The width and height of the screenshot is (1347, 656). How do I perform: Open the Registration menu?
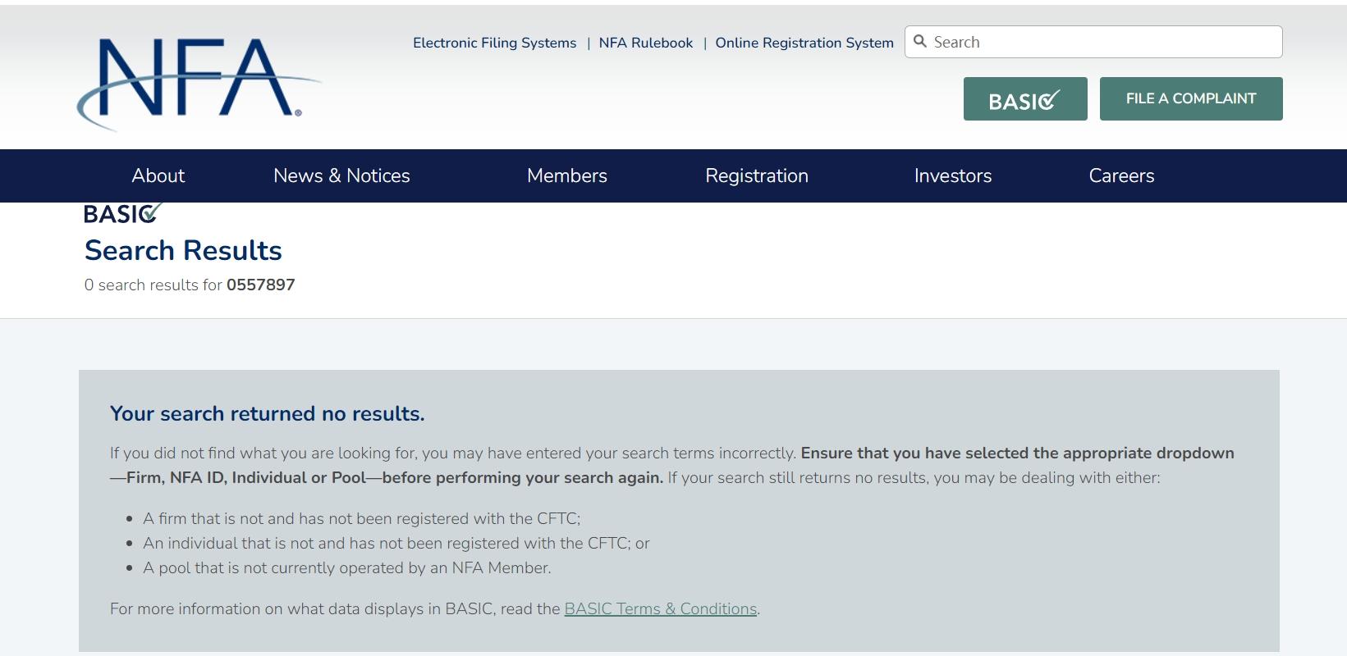tap(757, 175)
